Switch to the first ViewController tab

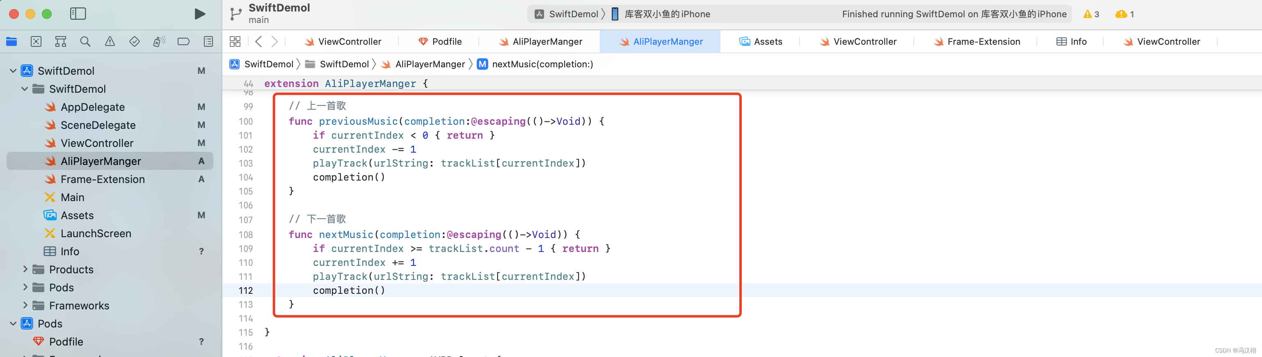point(343,41)
